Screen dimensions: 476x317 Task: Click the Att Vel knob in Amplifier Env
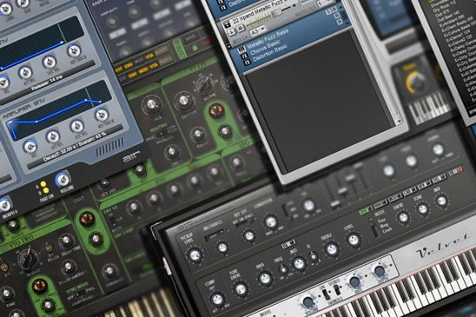pyautogui.click(x=53, y=136)
